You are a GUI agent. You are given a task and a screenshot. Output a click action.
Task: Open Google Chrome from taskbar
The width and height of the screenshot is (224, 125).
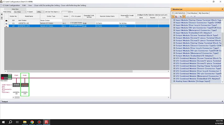click(x=32, y=122)
